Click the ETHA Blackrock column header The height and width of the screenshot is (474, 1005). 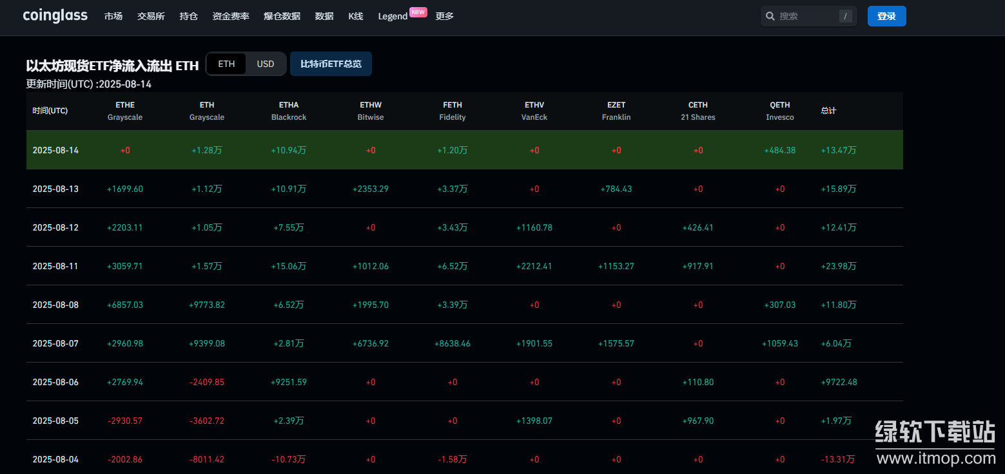point(289,111)
